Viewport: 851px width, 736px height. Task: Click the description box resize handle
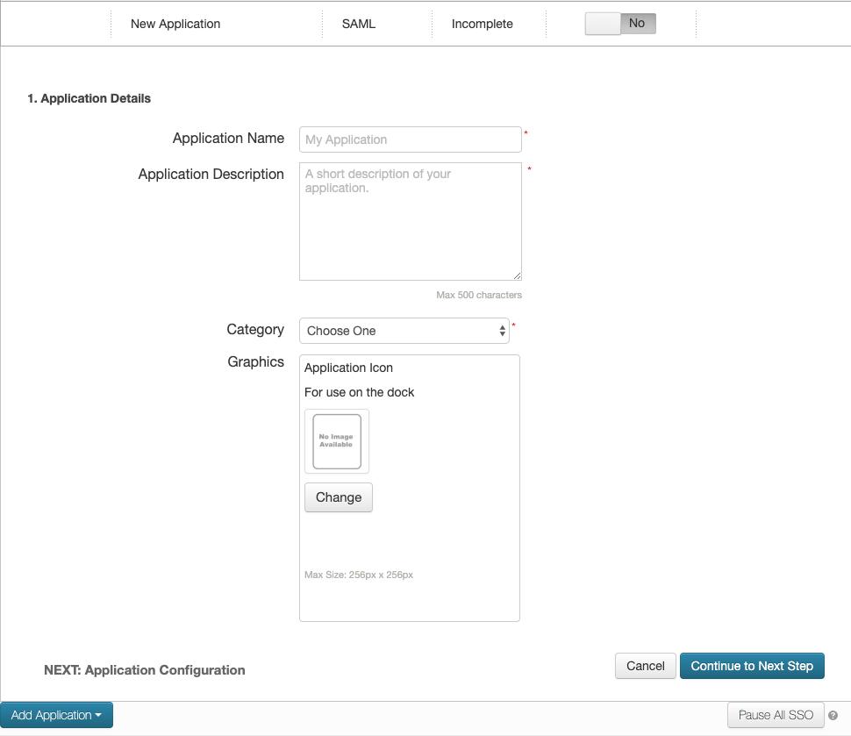point(517,275)
